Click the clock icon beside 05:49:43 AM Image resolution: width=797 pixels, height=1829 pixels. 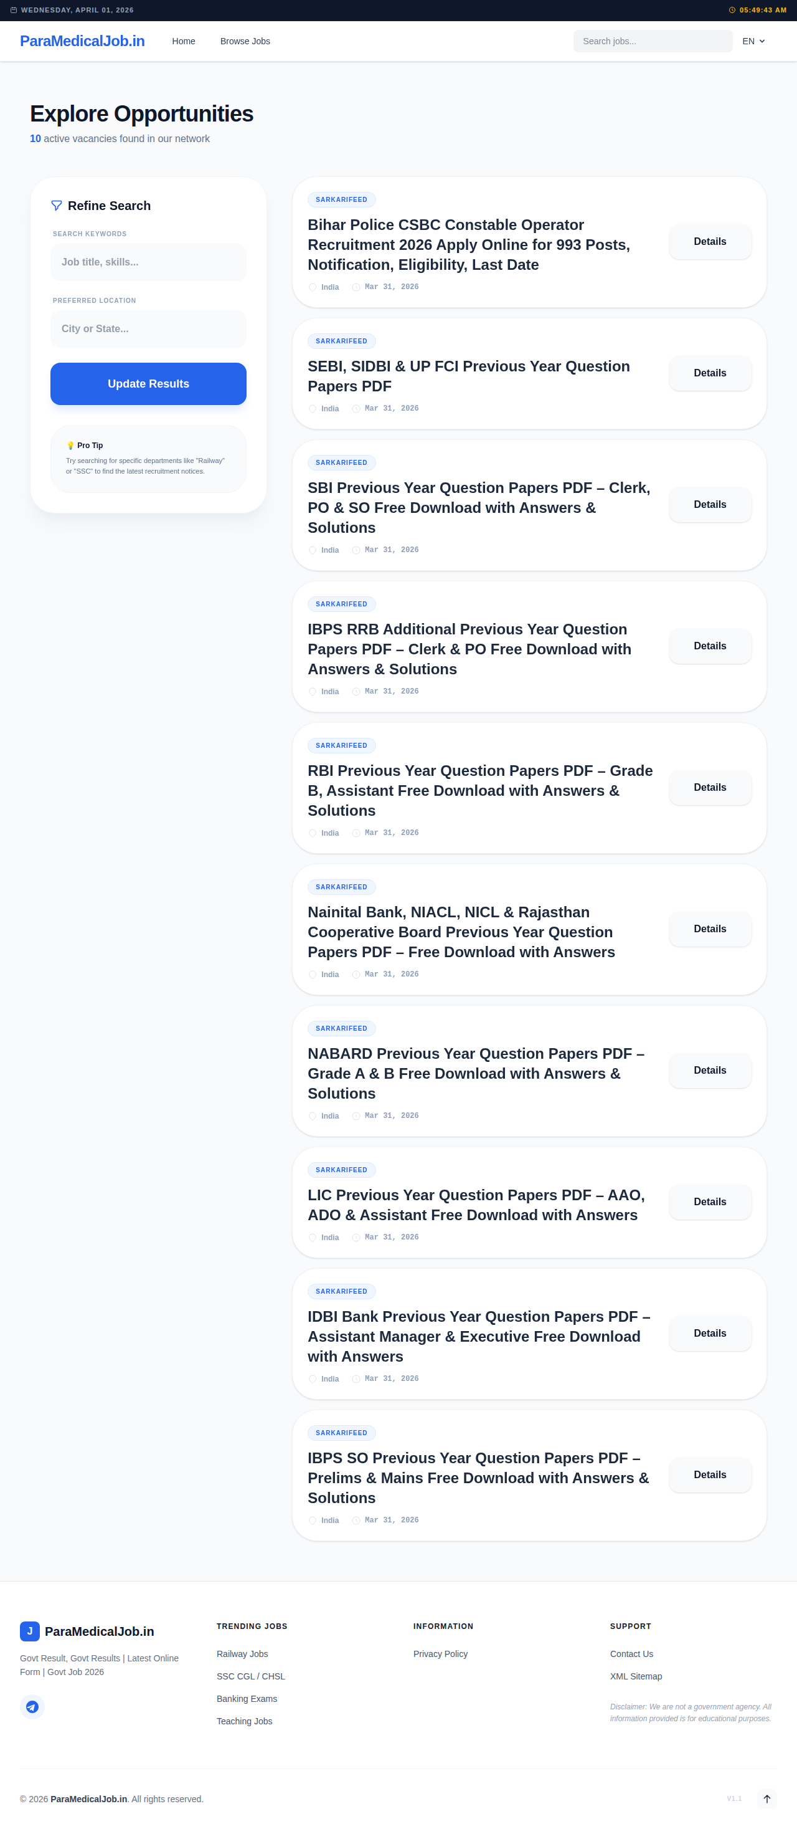732,10
